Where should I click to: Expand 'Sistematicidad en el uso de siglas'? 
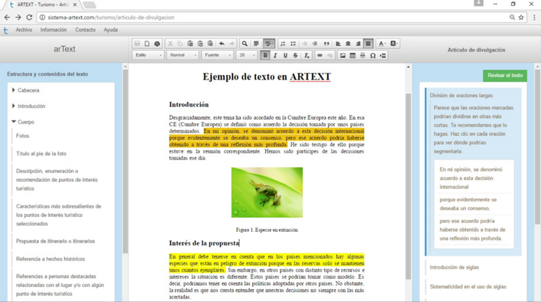pos(468,286)
